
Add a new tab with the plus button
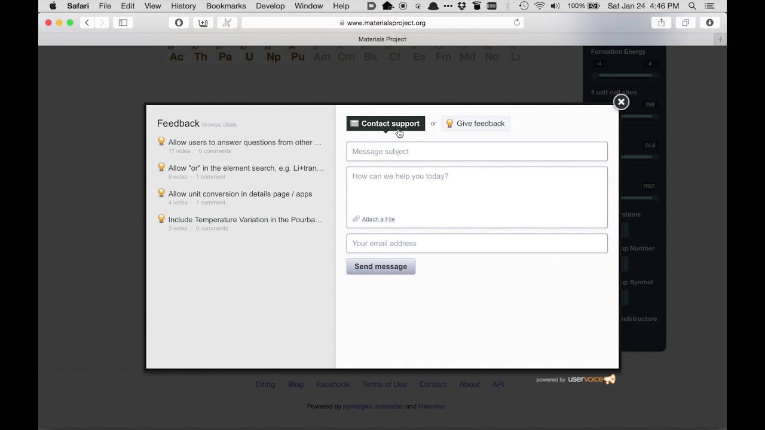[720, 39]
